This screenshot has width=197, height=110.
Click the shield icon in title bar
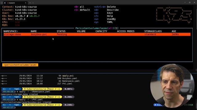pyautogui.click(x=2, y=3)
